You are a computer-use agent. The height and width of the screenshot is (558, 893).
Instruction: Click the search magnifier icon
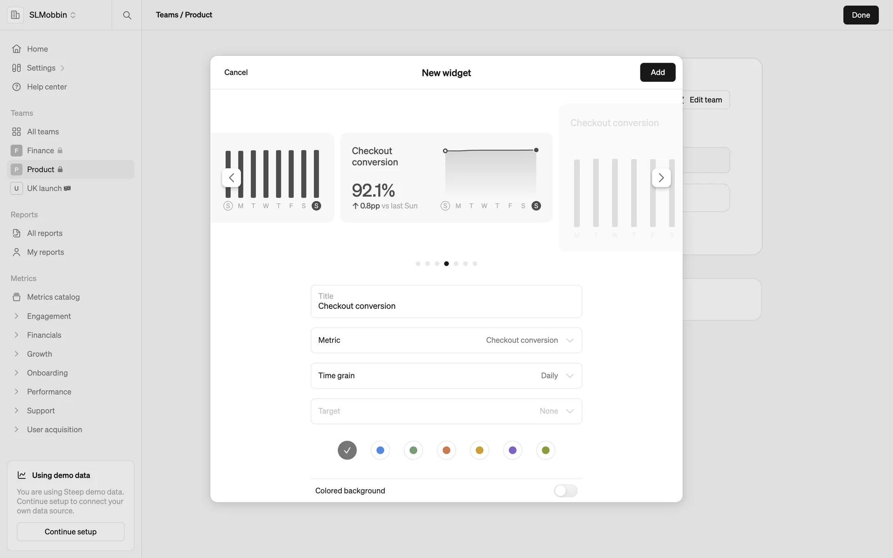[x=127, y=15]
